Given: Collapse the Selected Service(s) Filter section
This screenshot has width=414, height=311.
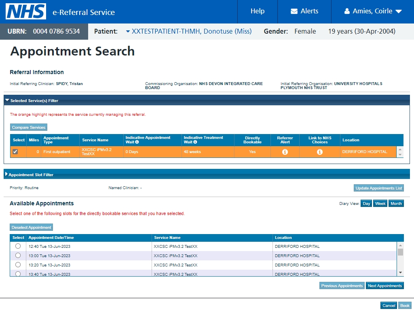Looking at the screenshot, I should tap(7, 100).
